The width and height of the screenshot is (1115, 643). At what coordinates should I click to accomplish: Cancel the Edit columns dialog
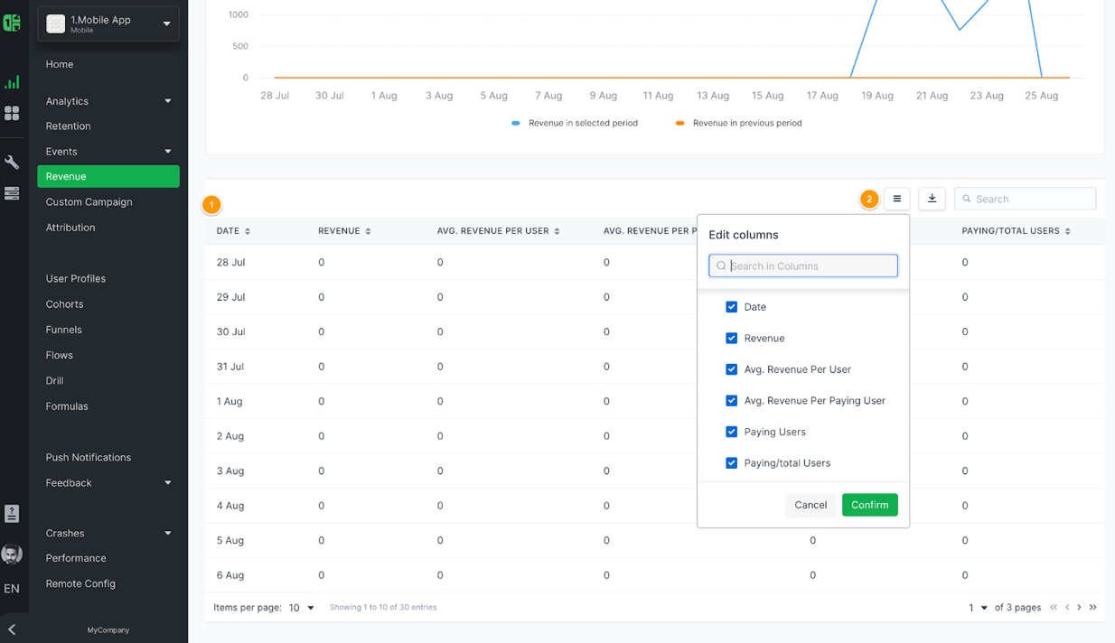810,505
